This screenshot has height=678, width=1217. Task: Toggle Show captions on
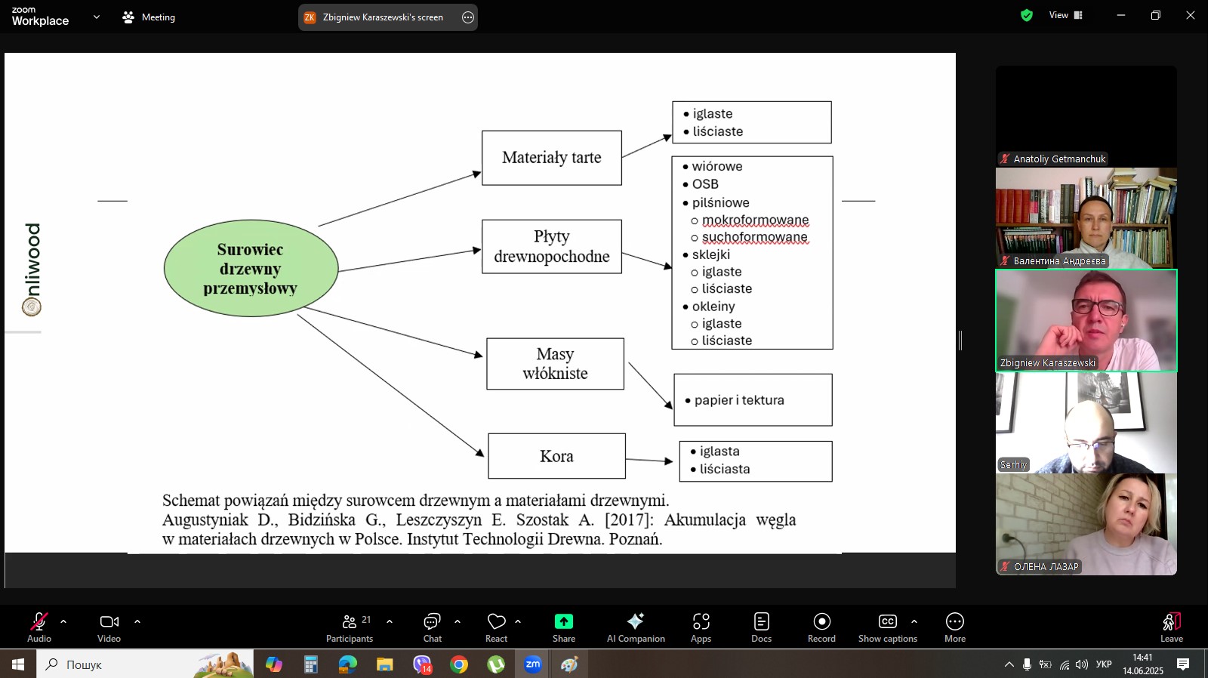887,627
